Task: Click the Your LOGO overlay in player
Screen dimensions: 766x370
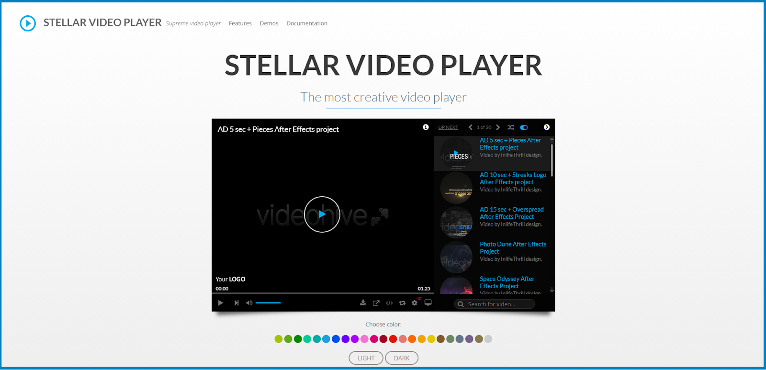Action: (x=230, y=279)
